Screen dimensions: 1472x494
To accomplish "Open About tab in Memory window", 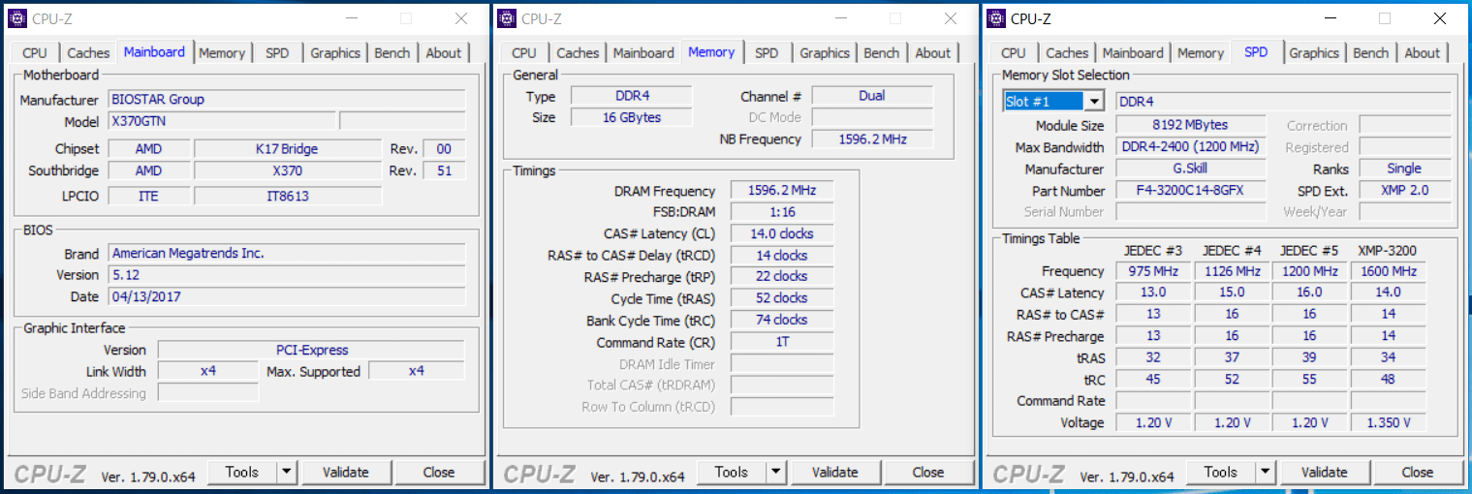I will [x=933, y=53].
